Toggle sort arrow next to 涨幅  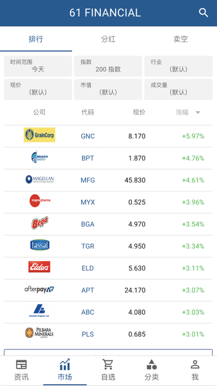coord(198,113)
